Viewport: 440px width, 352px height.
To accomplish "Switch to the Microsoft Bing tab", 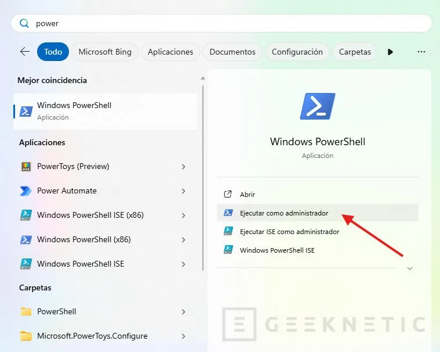I will [x=105, y=52].
